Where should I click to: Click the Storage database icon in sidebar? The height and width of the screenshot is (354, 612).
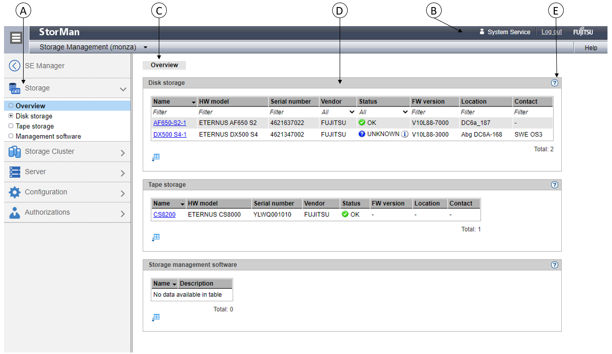[15, 88]
